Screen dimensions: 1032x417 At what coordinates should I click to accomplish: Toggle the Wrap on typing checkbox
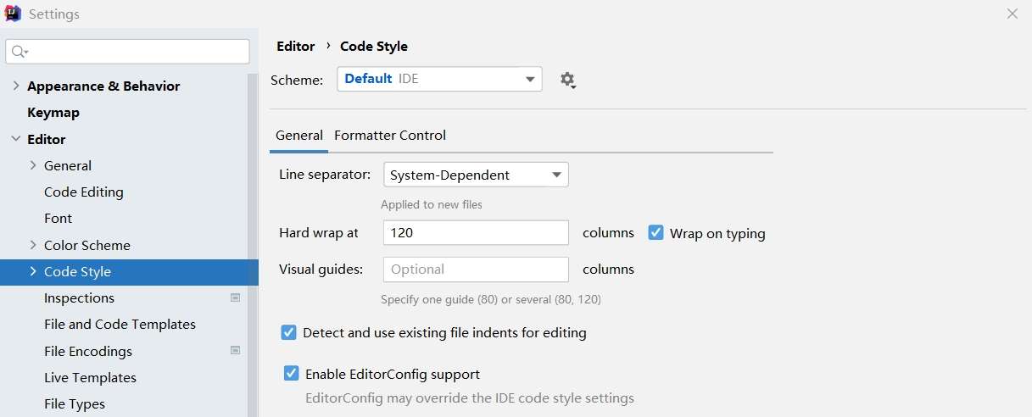pos(655,233)
